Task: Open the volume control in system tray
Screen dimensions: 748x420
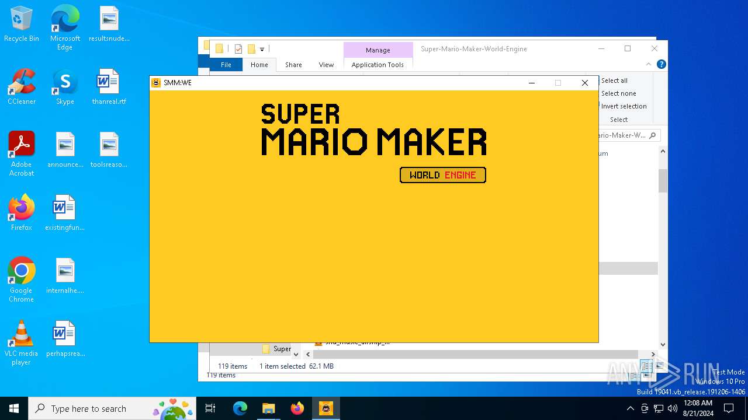Action: click(x=673, y=408)
